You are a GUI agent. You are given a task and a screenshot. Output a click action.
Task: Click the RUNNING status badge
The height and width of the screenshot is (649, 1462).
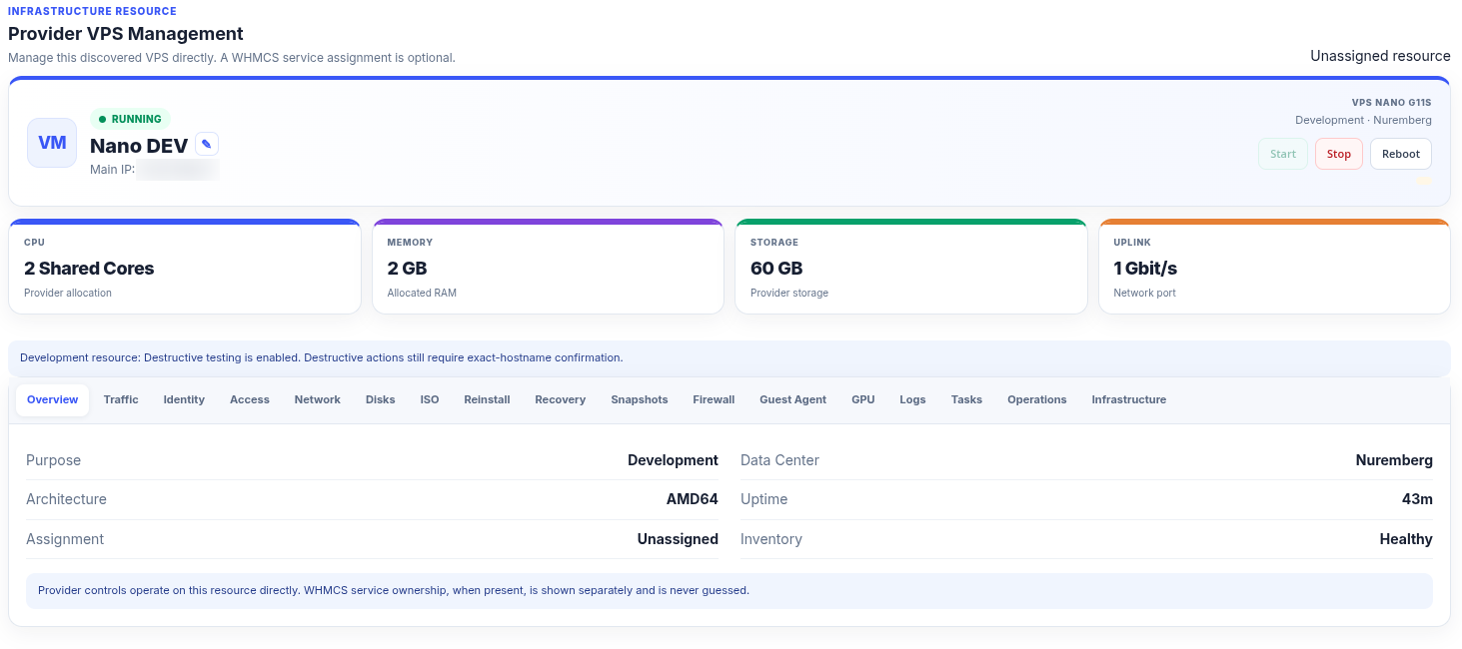pos(130,119)
